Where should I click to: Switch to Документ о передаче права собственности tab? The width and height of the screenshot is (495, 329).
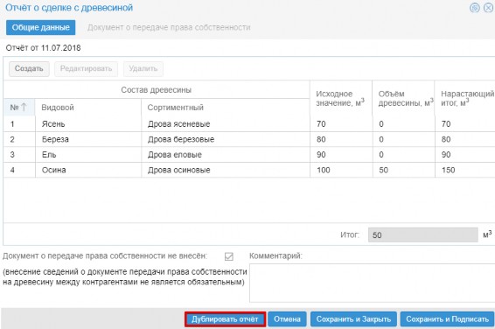(x=169, y=27)
